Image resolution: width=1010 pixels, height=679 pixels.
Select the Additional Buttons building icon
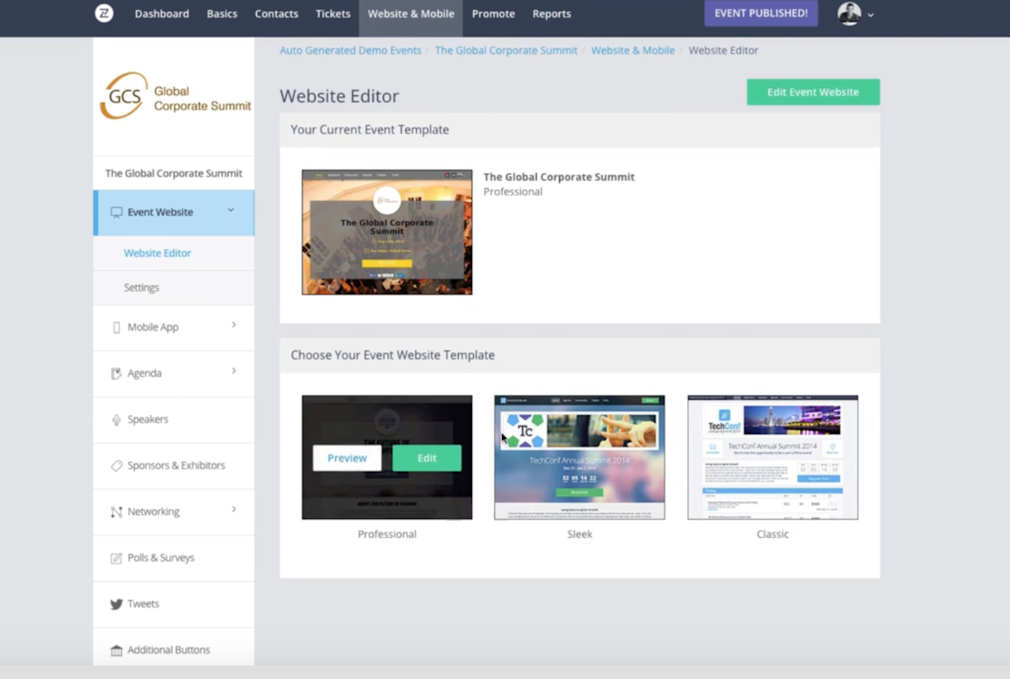coord(117,649)
